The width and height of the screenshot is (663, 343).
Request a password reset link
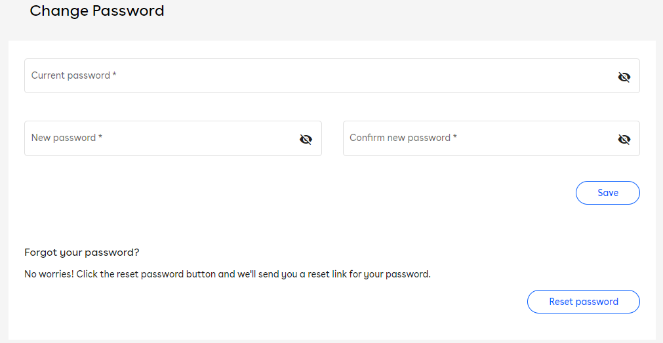coord(583,302)
